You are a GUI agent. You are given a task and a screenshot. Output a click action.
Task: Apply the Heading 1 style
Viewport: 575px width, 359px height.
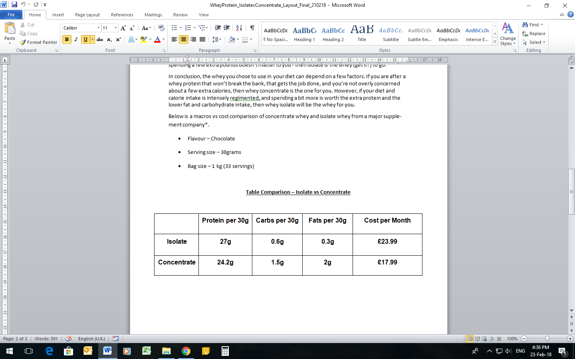(x=304, y=34)
